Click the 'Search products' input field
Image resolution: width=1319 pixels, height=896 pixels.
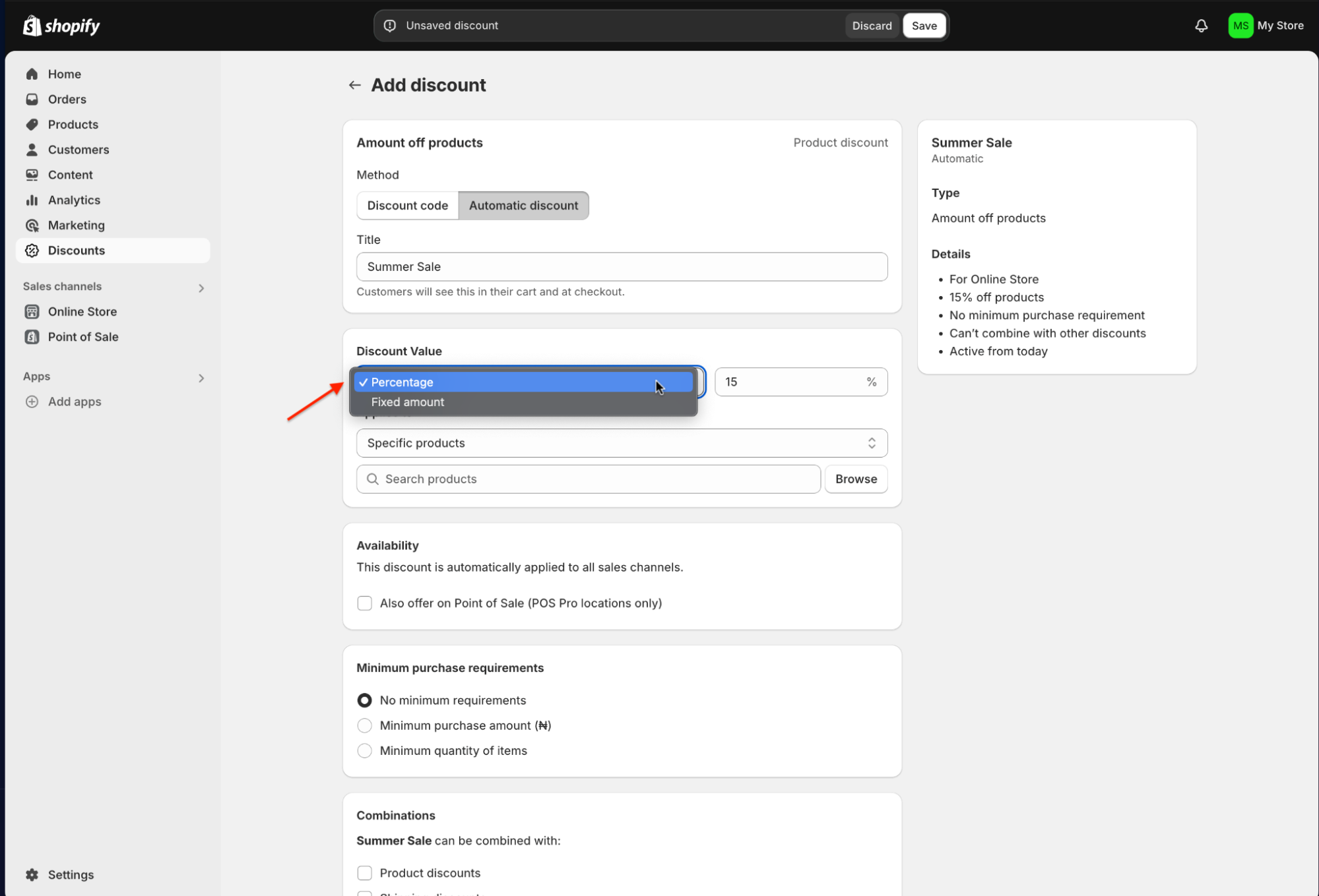pyautogui.click(x=587, y=479)
